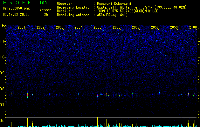The image size is (200, 127).
Task: Click the strong meteor echo just after 2051
Action: (28, 95)
